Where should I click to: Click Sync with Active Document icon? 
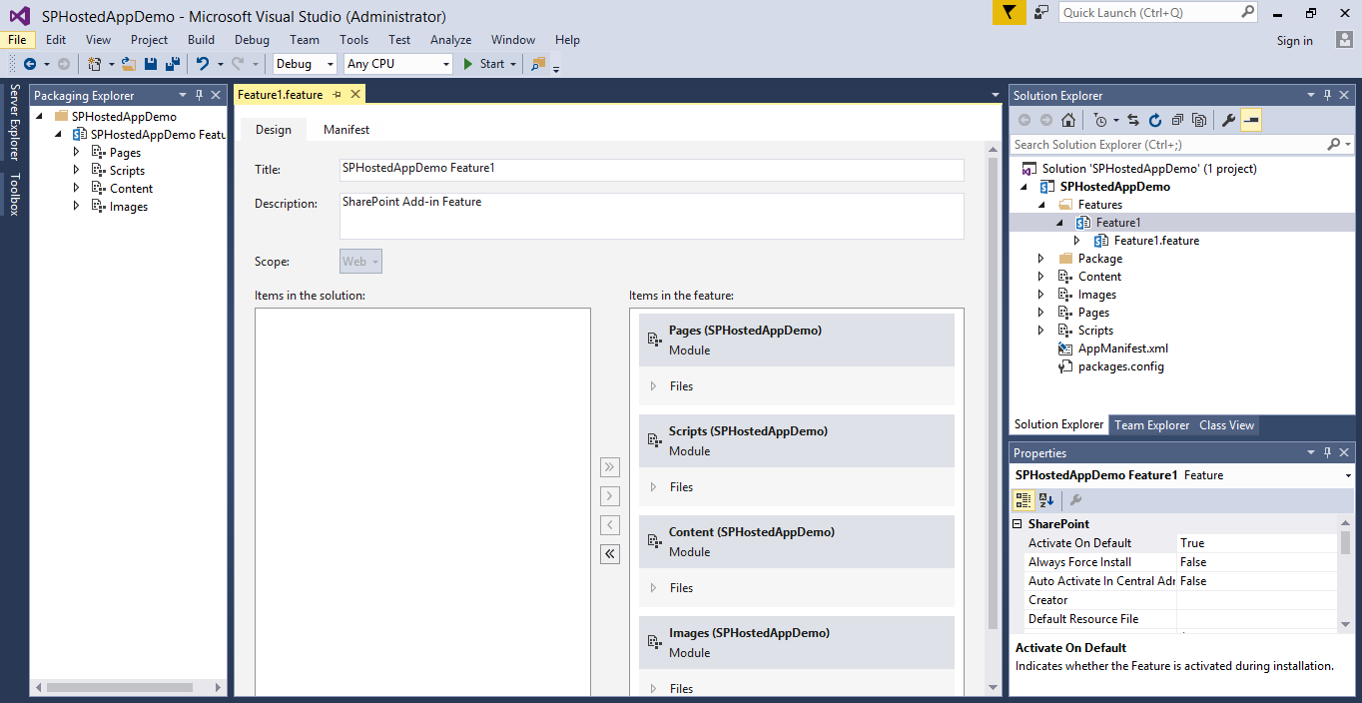click(x=1133, y=120)
